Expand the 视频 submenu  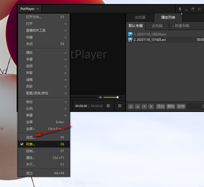click(x=44, y=66)
